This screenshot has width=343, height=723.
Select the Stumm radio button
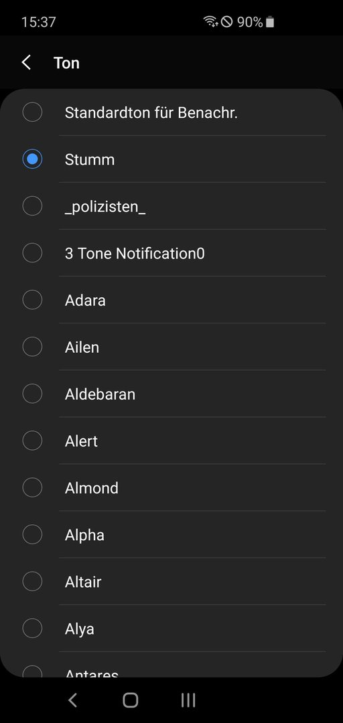[32, 159]
